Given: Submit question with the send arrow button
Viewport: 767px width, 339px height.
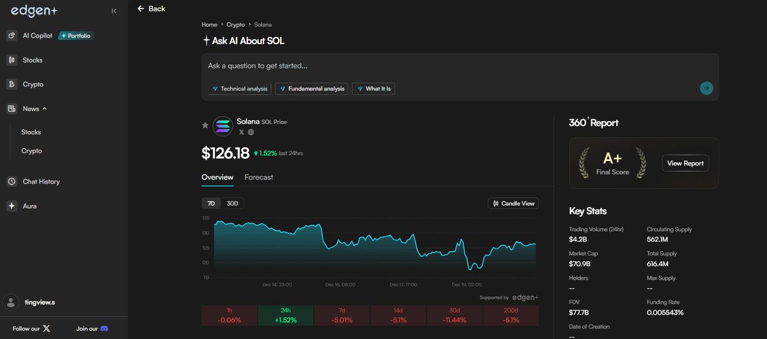Looking at the screenshot, I should pyautogui.click(x=706, y=88).
